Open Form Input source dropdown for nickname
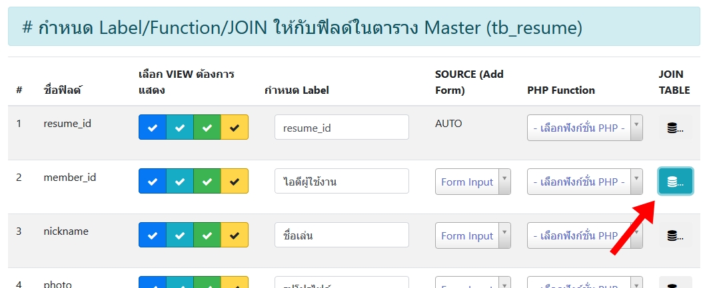This screenshot has height=288, width=709. (x=473, y=235)
